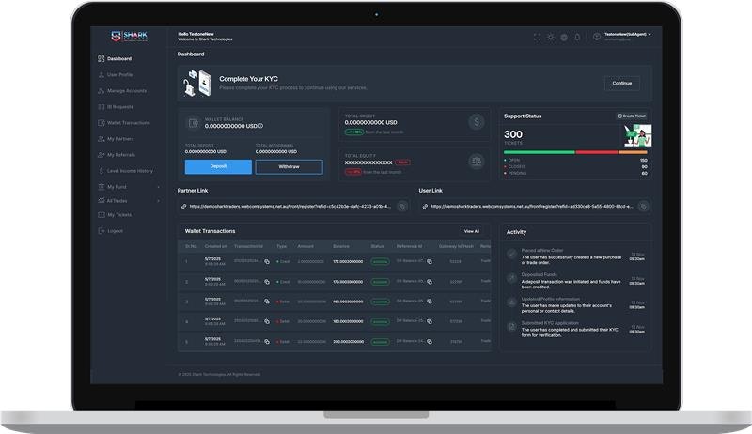
Task: Click the Balance column header
Action: (341, 247)
